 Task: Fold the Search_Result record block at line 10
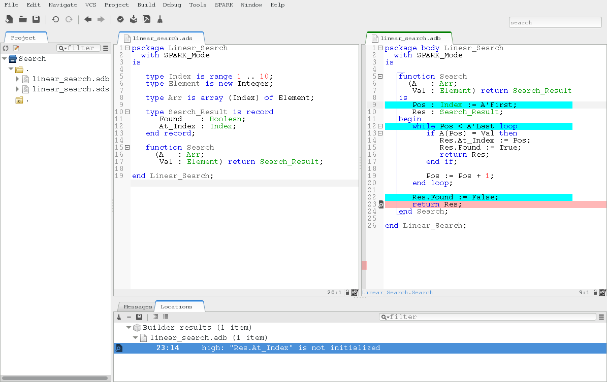pyautogui.click(x=127, y=112)
